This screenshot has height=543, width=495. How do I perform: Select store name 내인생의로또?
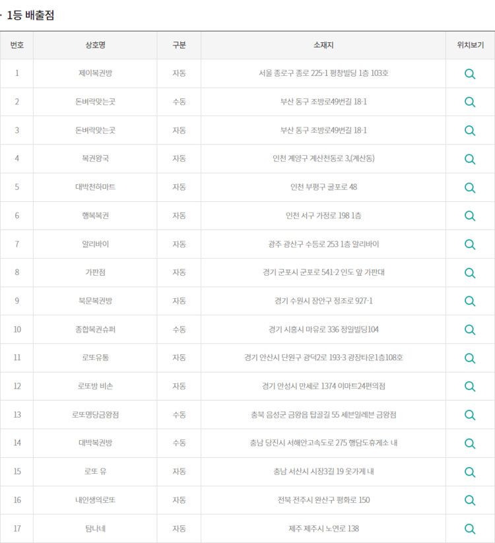pyautogui.click(x=95, y=499)
